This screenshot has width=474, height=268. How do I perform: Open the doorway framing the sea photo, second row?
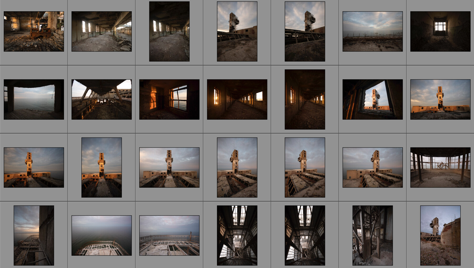pyautogui.click(x=34, y=99)
